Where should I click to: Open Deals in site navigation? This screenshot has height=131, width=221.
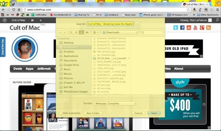tap(18, 69)
